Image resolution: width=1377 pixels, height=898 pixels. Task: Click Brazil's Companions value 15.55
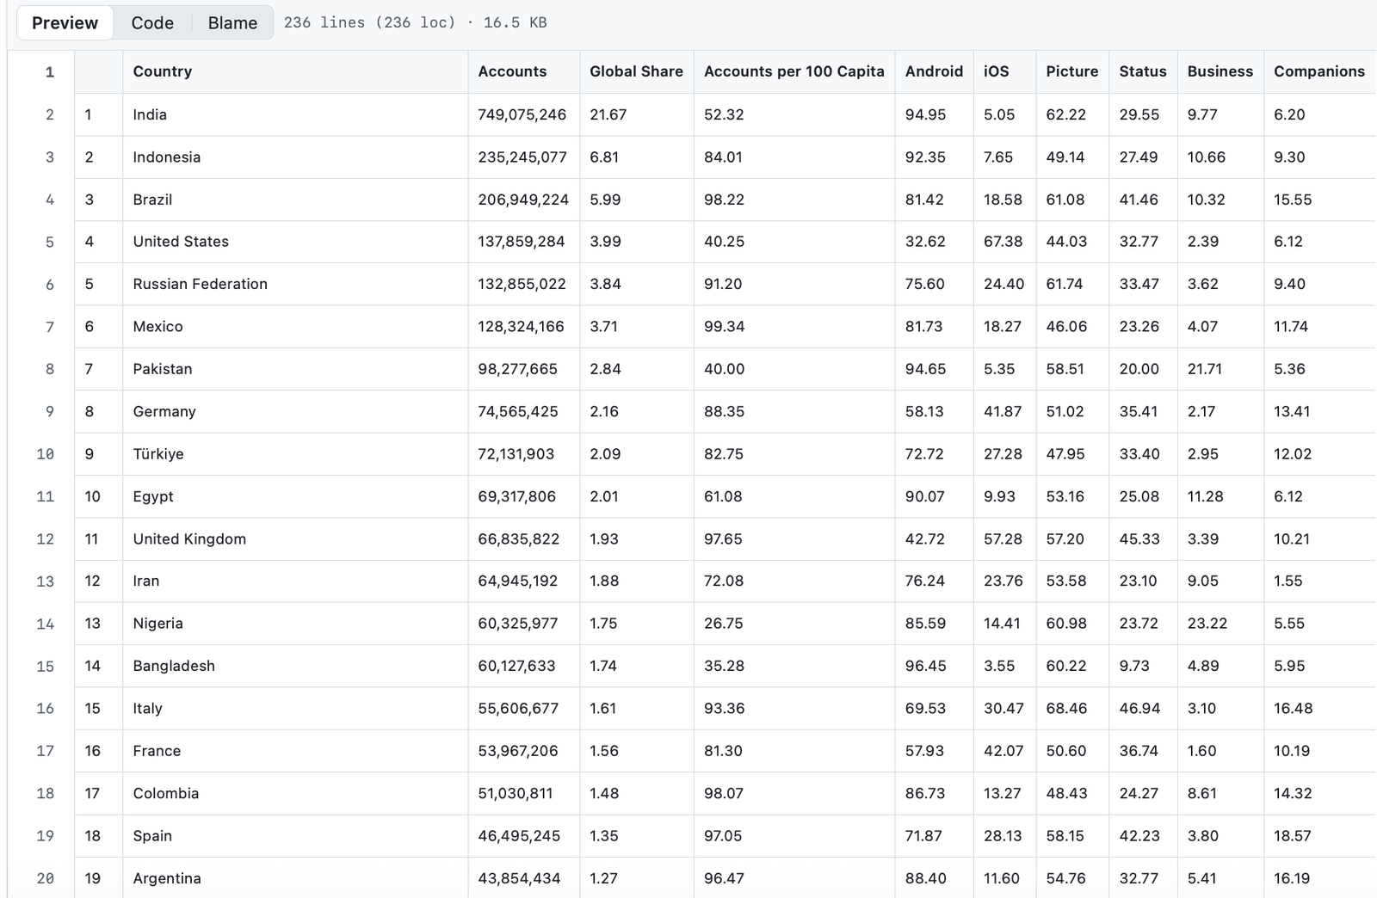[1293, 200]
